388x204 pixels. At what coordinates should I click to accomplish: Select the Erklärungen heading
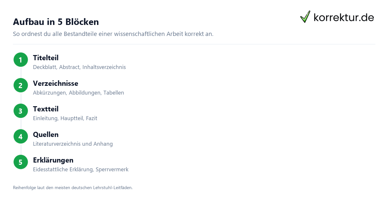click(x=53, y=160)
